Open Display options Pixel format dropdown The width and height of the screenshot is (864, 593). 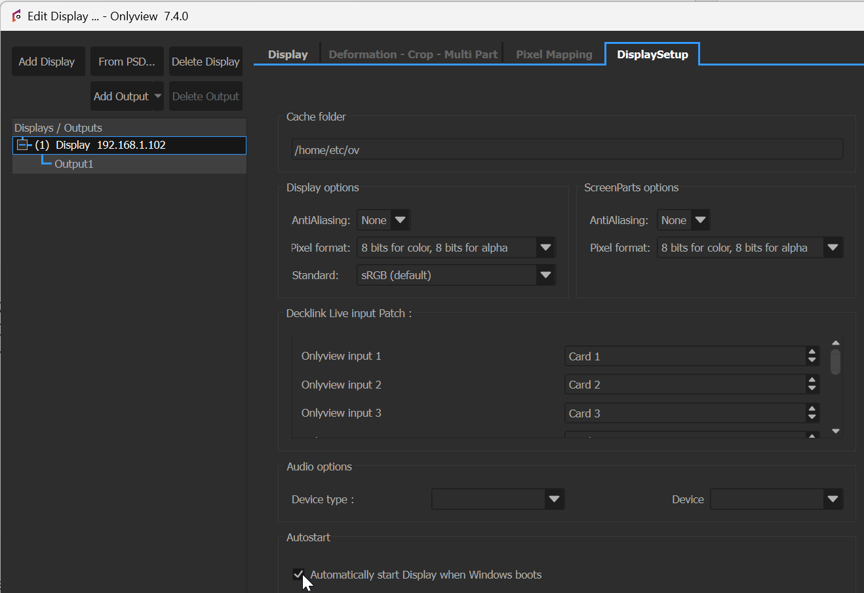[x=456, y=248]
